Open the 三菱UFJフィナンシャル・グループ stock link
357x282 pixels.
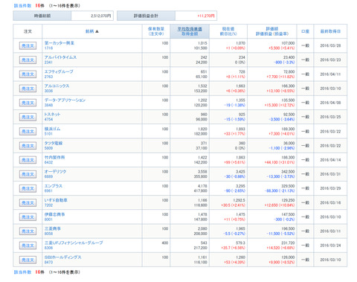[74, 243]
